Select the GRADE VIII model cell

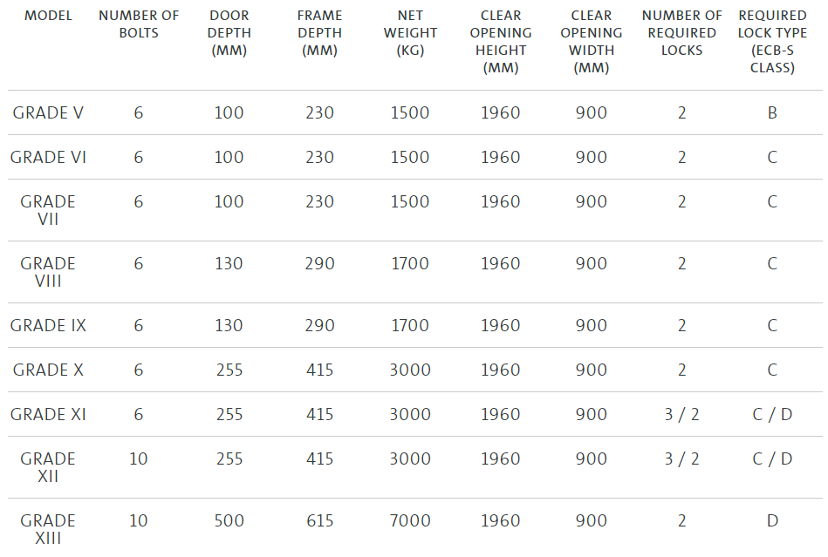[x=48, y=272]
